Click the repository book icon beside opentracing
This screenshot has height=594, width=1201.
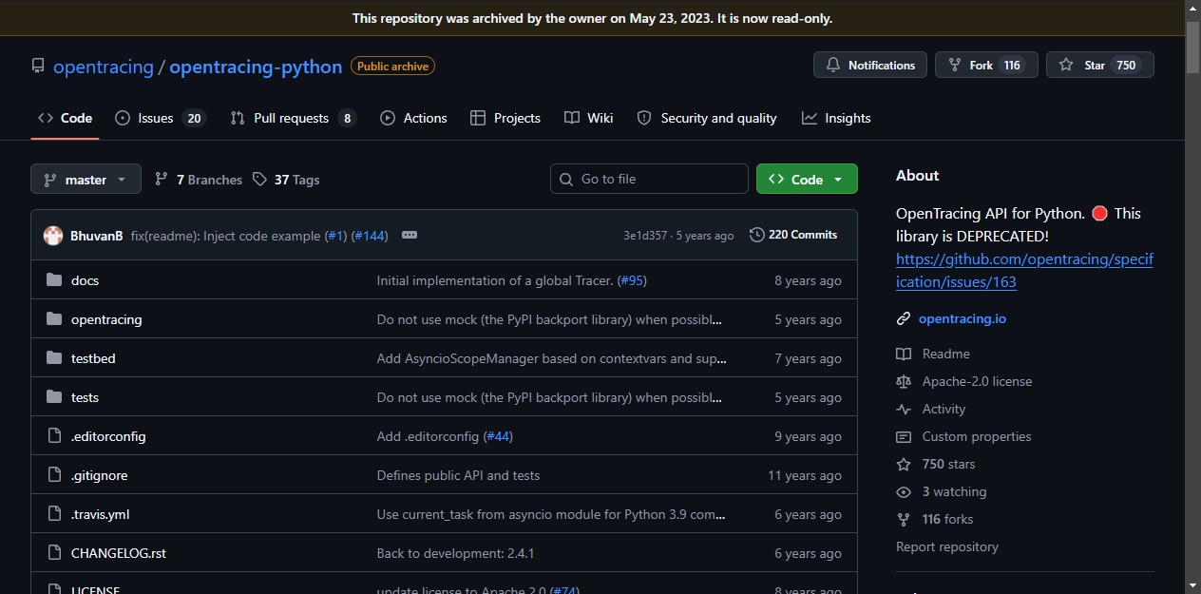click(38, 67)
